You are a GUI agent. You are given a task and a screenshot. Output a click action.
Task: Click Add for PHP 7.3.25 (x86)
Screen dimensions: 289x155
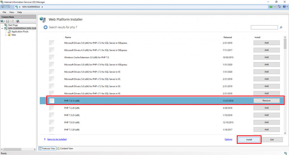tap(266, 115)
